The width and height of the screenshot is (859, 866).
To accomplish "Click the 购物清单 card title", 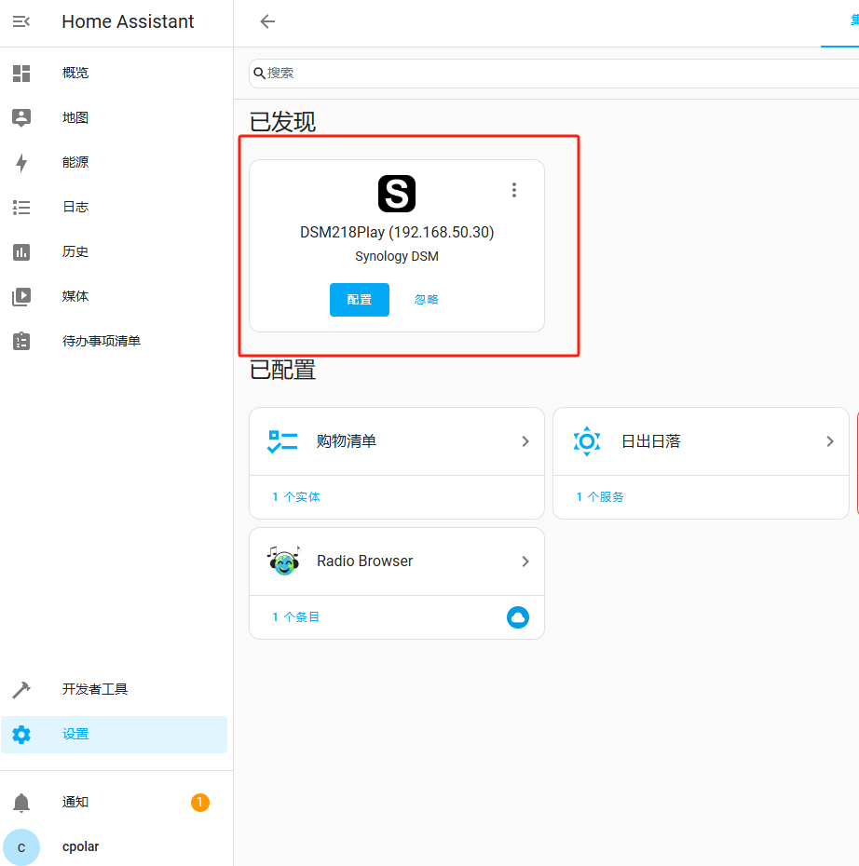I will click(347, 441).
